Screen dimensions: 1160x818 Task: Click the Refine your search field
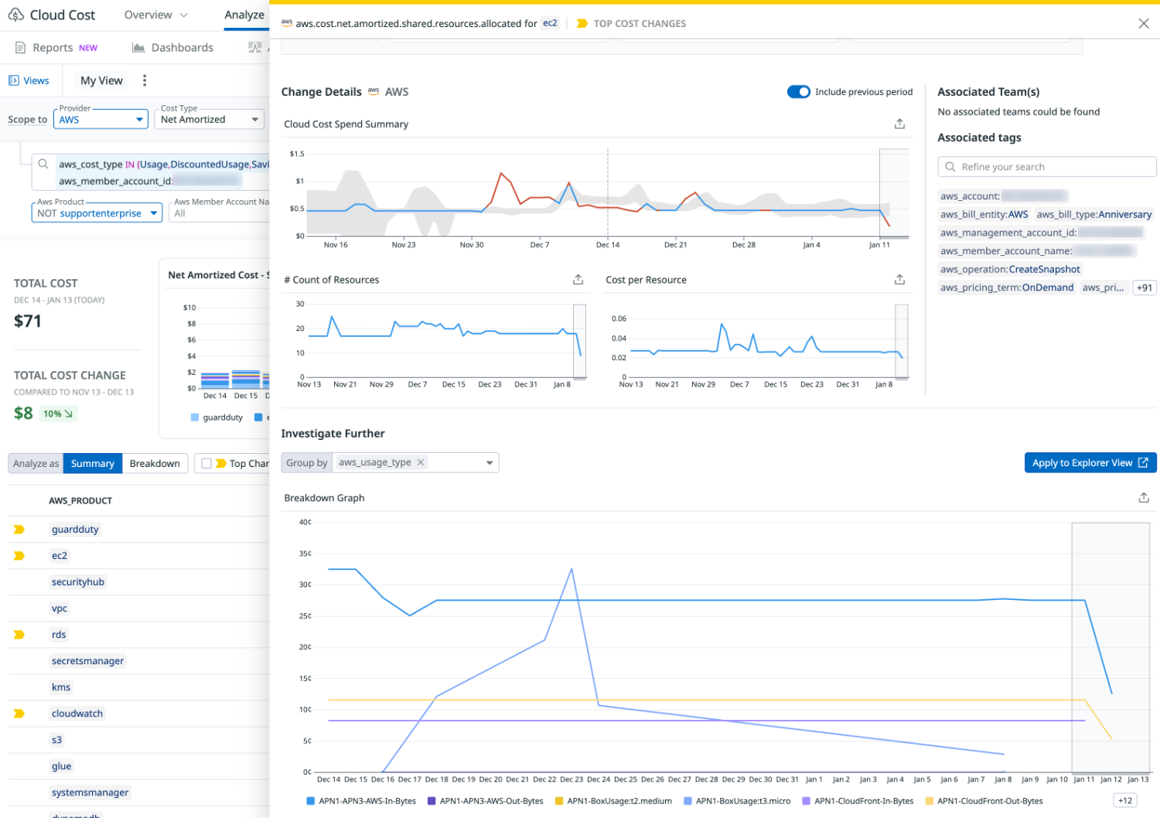[x=1047, y=167]
